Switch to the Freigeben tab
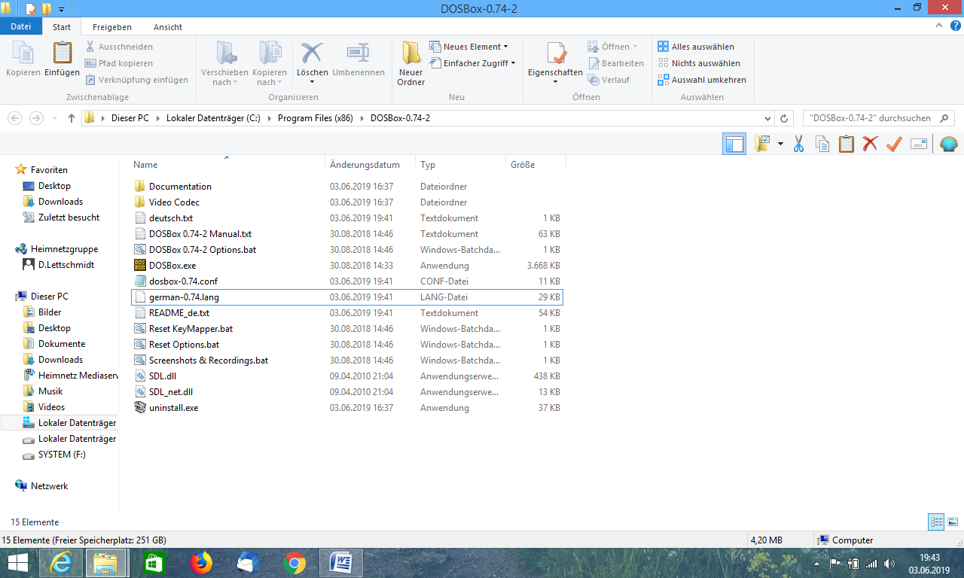The image size is (964, 578). click(x=112, y=26)
